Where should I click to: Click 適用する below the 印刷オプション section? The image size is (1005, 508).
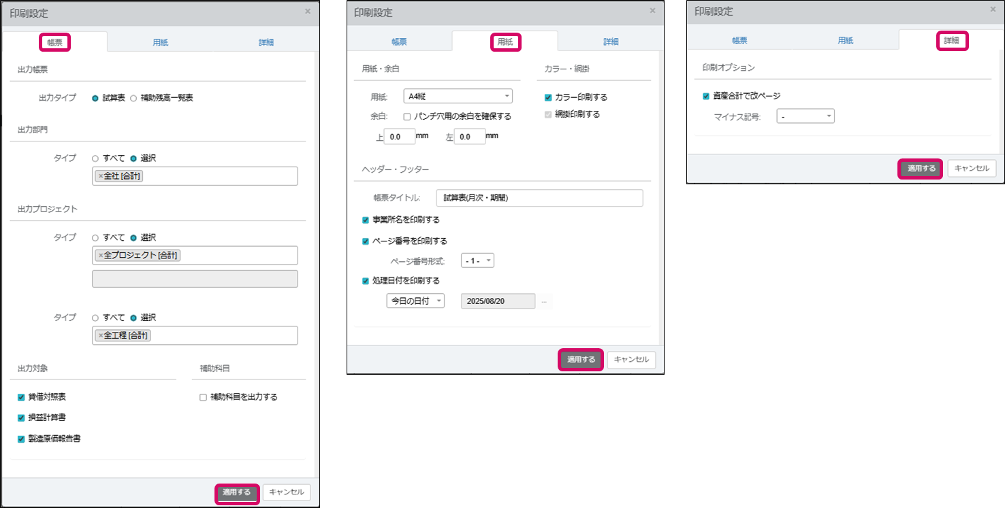point(921,169)
